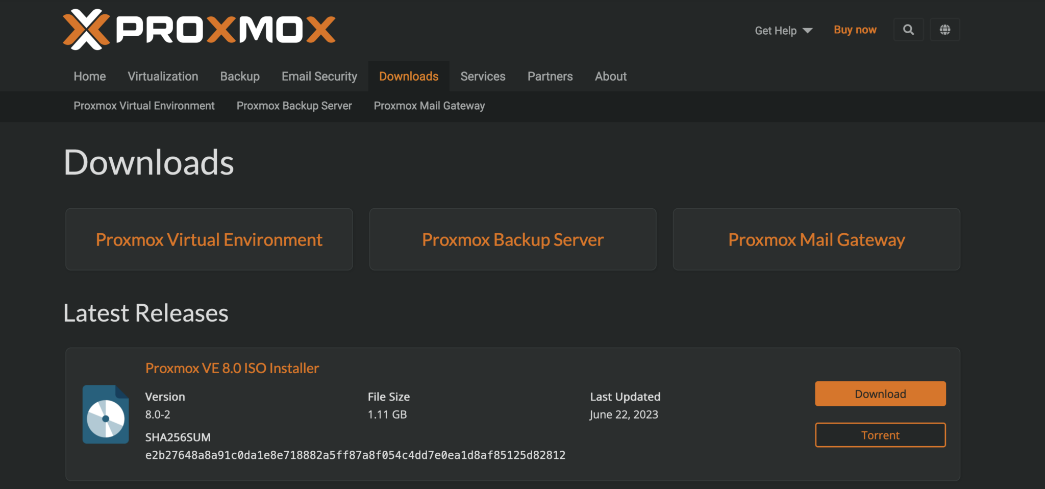Open Proxmox VE 8.0 ISO Installer link
The height and width of the screenshot is (489, 1045).
point(232,368)
